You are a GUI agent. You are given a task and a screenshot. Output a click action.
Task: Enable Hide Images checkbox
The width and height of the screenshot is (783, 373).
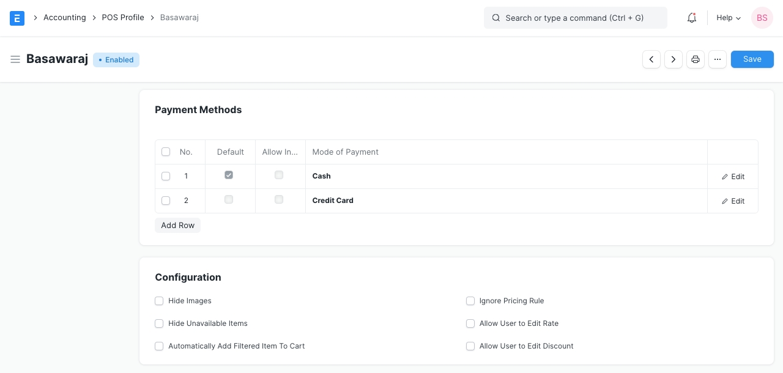tap(159, 301)
